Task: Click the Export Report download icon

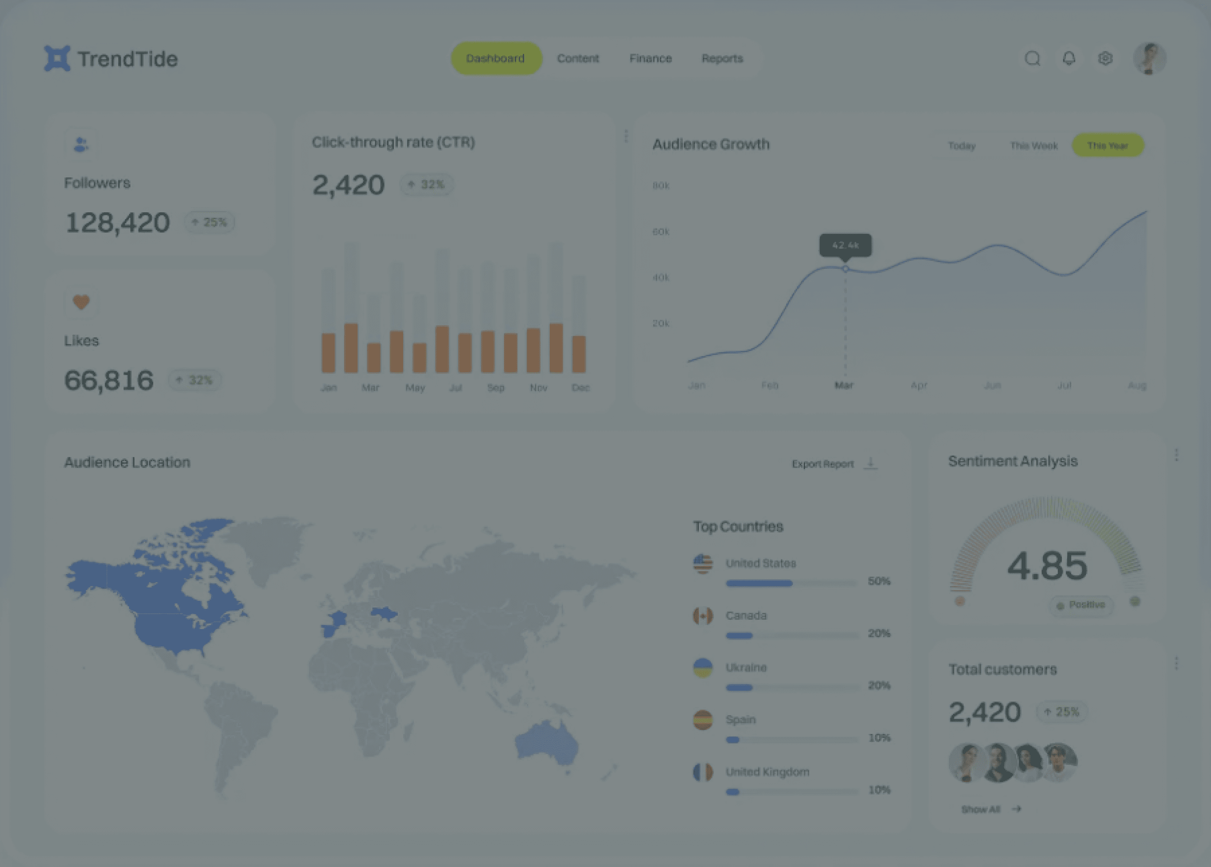Action: [x=870, y=463]
